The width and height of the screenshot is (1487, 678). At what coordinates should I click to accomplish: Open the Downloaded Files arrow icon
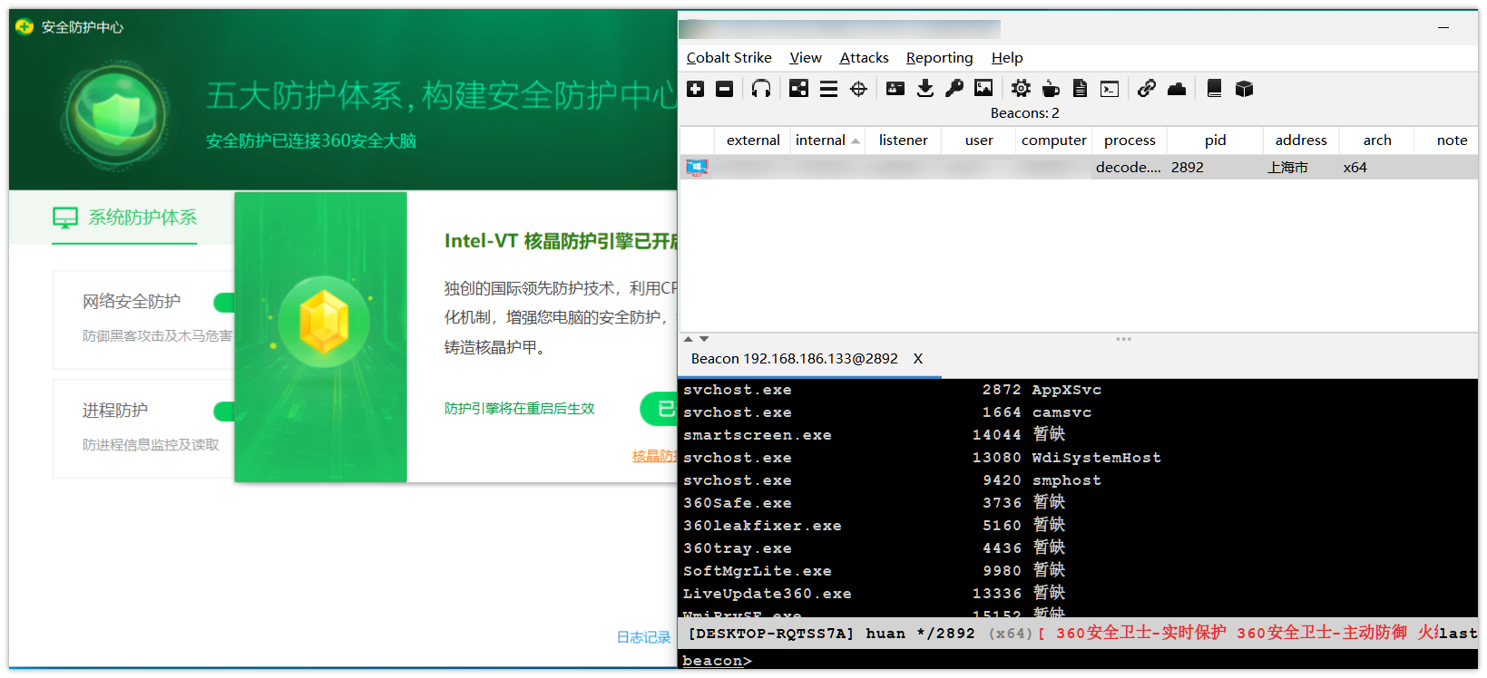(924, 89)
